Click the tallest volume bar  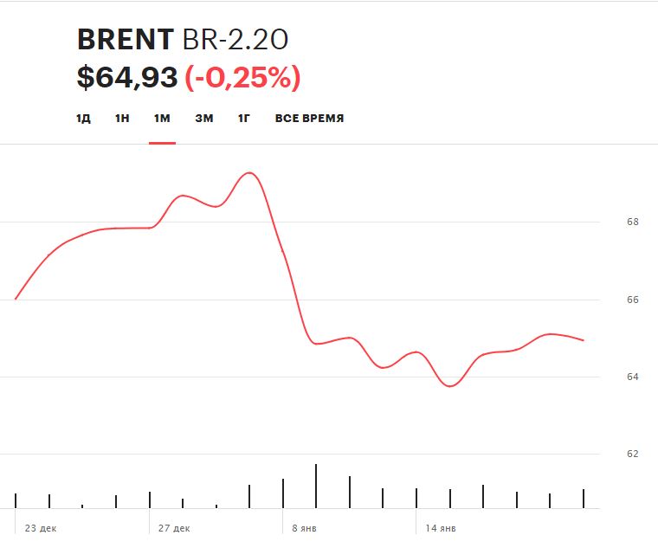pos(316,486)
